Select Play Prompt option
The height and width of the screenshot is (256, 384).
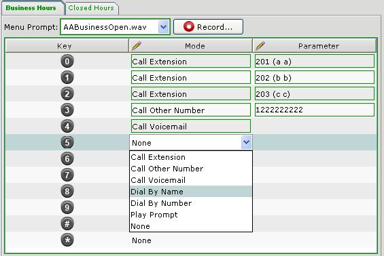tap(191, 215)
